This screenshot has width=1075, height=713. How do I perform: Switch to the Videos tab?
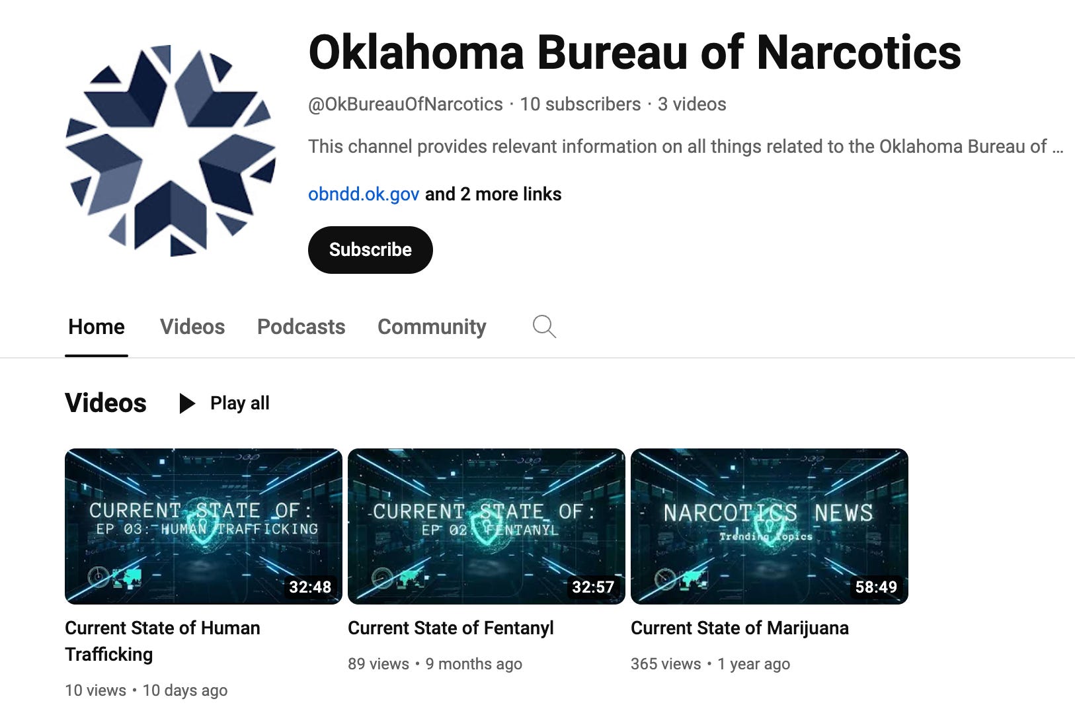[x=192, y=327]
